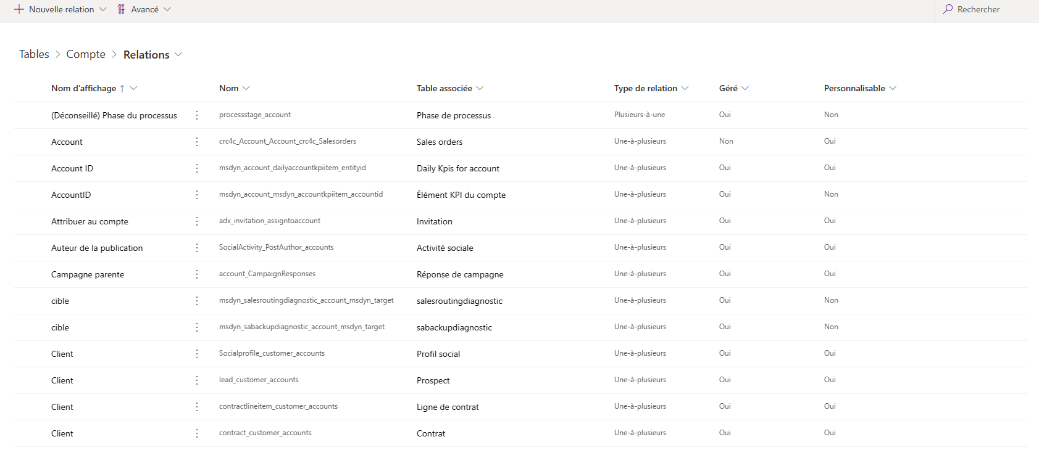Select the processstage_account name cell
1039x450 pixels.
coord(255,115)
